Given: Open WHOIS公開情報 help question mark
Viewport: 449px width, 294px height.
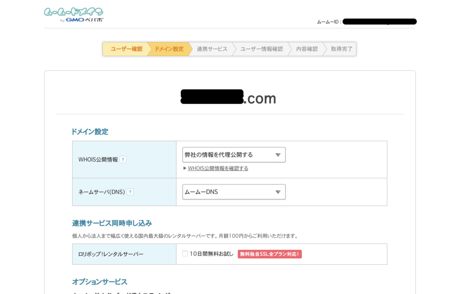Looking at the screenshot, I should pos(123,160).
